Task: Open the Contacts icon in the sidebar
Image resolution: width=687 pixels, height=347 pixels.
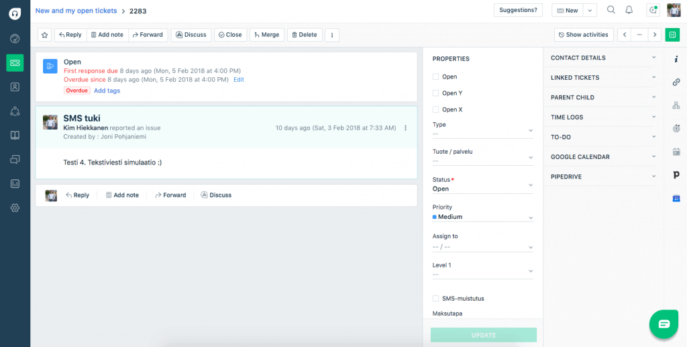Action: coord(15,87)
